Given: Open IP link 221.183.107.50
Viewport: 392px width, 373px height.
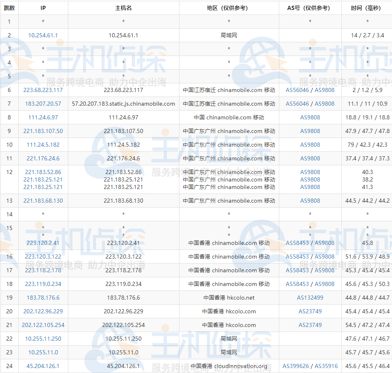Looking at the screenshot, I should click(43, 131).
